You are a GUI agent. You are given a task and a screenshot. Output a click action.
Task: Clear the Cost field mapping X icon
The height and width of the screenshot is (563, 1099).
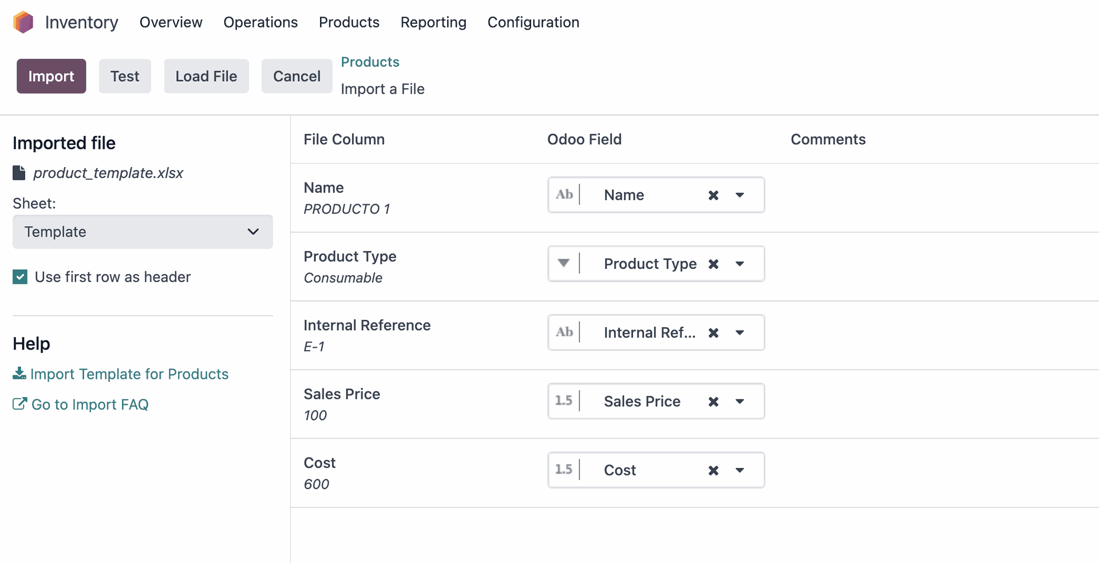[x=713, y=470]
